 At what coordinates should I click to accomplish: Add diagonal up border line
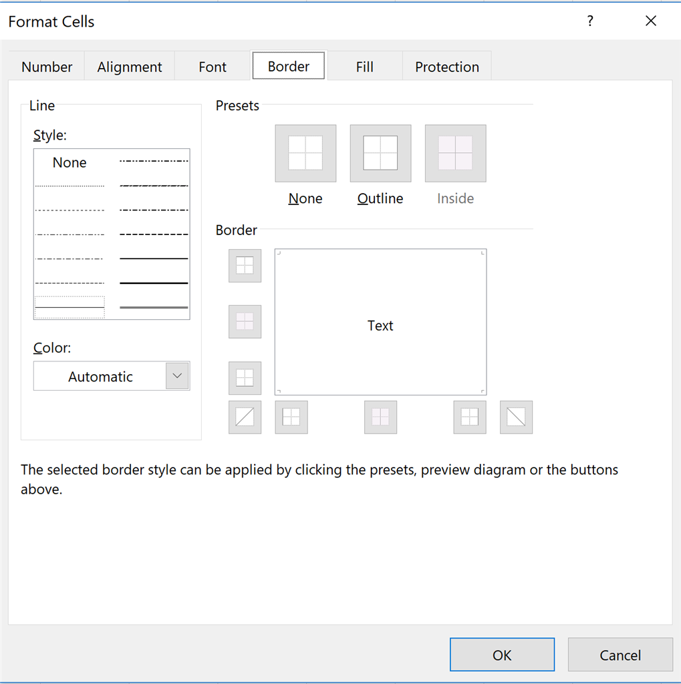coord(245,417)
